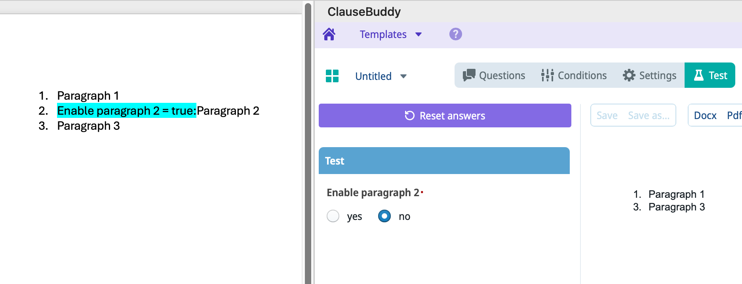Switch to the Questions tab
This screenshot has height=284, width=742.
tap(502, 75)
